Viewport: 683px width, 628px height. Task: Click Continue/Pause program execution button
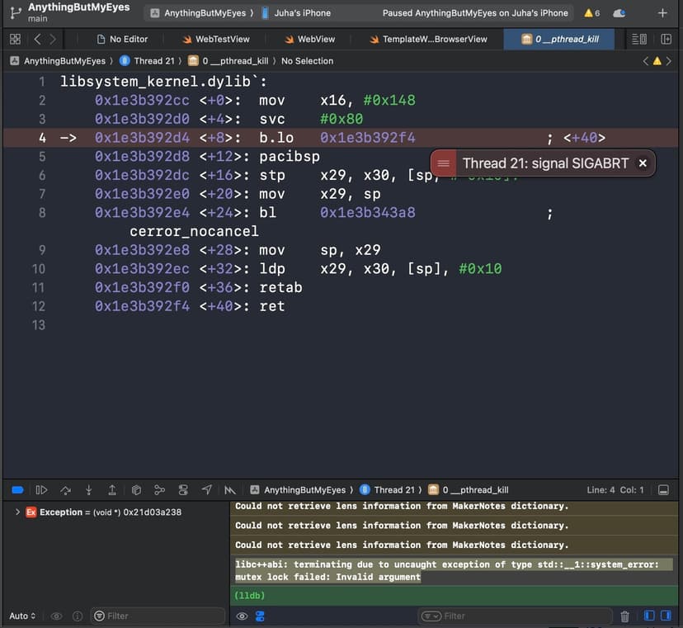[x=41, y=489]
